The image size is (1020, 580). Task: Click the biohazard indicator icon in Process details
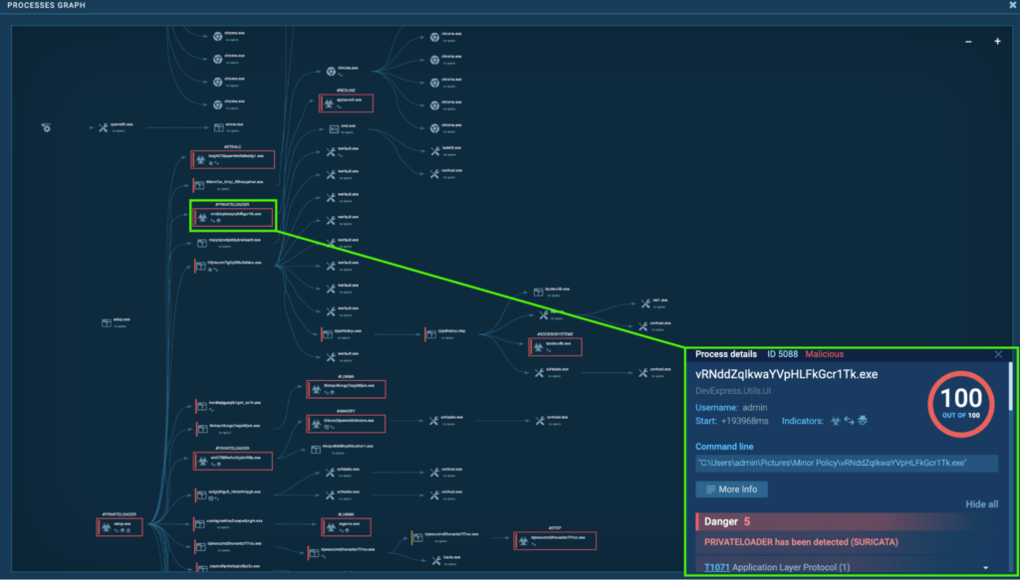(835, 421)
